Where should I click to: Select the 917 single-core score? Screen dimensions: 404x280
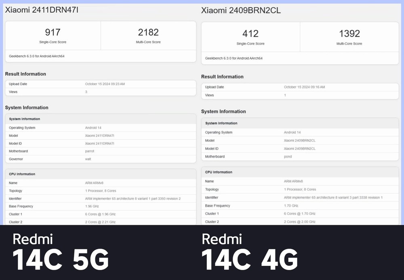point(53,33)
